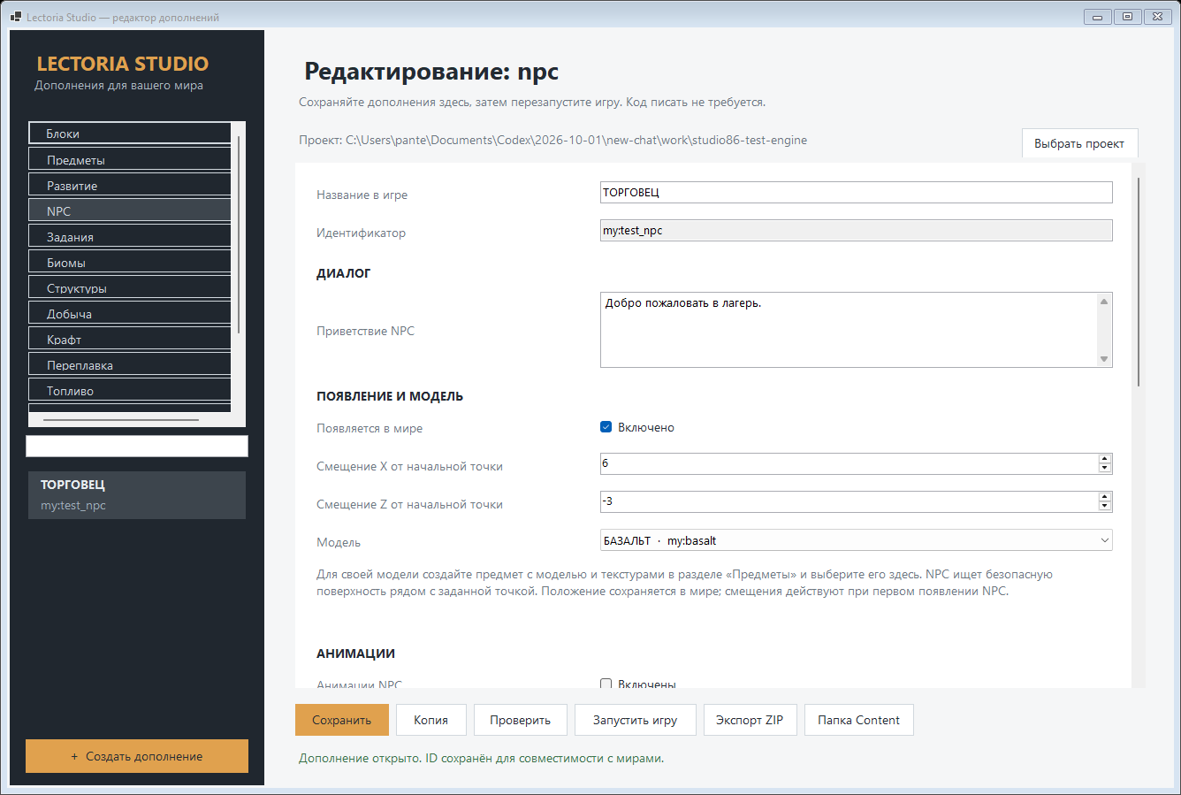This screenshot has height=795, width=1181.
Task: Click the category list horizontal scrollbar
Action: point(121,419)
